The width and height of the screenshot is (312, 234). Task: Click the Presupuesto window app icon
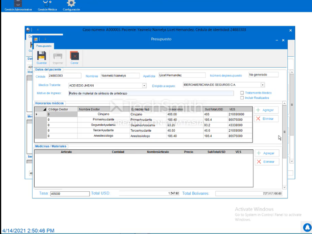[36, 39]
